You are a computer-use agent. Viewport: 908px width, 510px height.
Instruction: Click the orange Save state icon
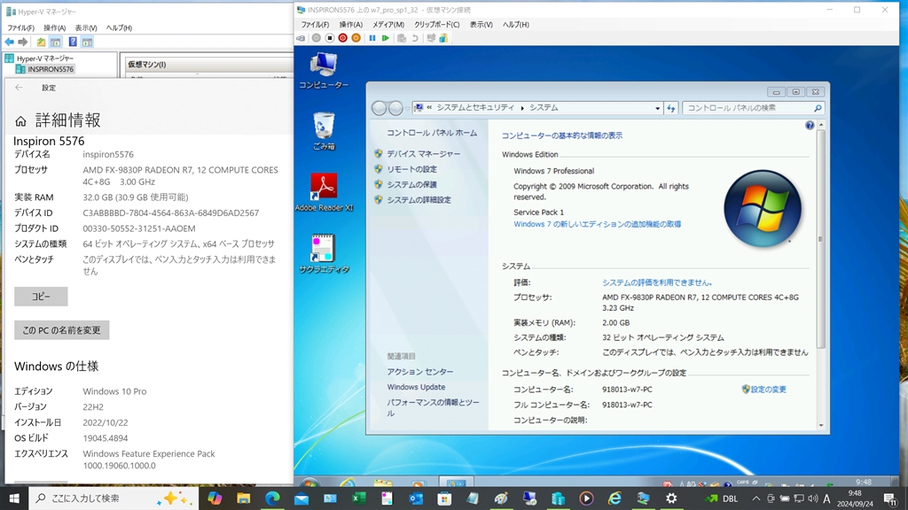click(356, 38)
